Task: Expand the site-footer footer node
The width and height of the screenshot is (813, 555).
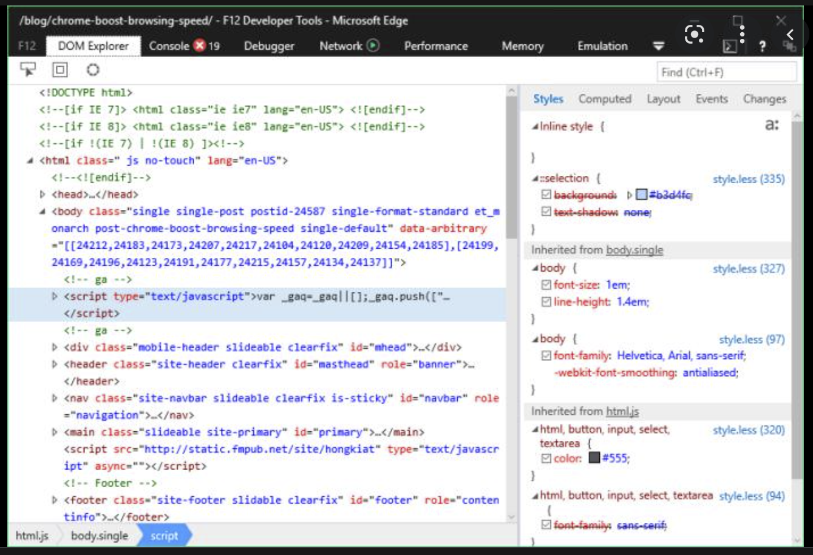Action: [x=55, y=500]
